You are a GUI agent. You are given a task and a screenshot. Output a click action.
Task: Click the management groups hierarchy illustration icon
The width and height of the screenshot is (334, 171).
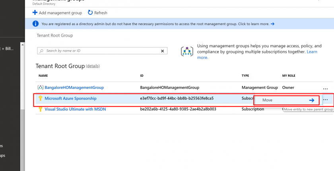point(186,52)
